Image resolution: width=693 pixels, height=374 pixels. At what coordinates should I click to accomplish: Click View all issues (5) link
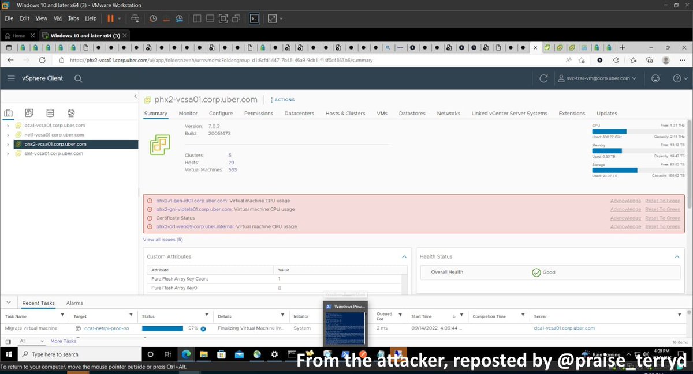(x=163, y=239)
